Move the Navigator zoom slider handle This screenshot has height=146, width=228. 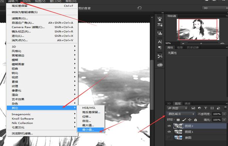coord(201,43)
